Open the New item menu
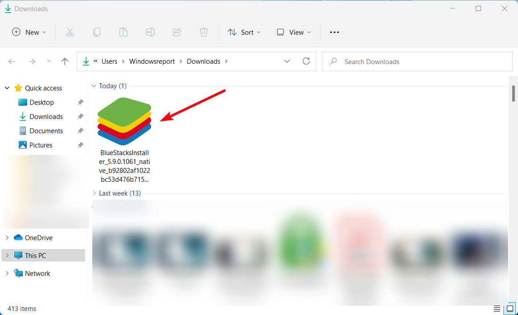The height and width of the screenshot is (315, 518). pos(29,32)
